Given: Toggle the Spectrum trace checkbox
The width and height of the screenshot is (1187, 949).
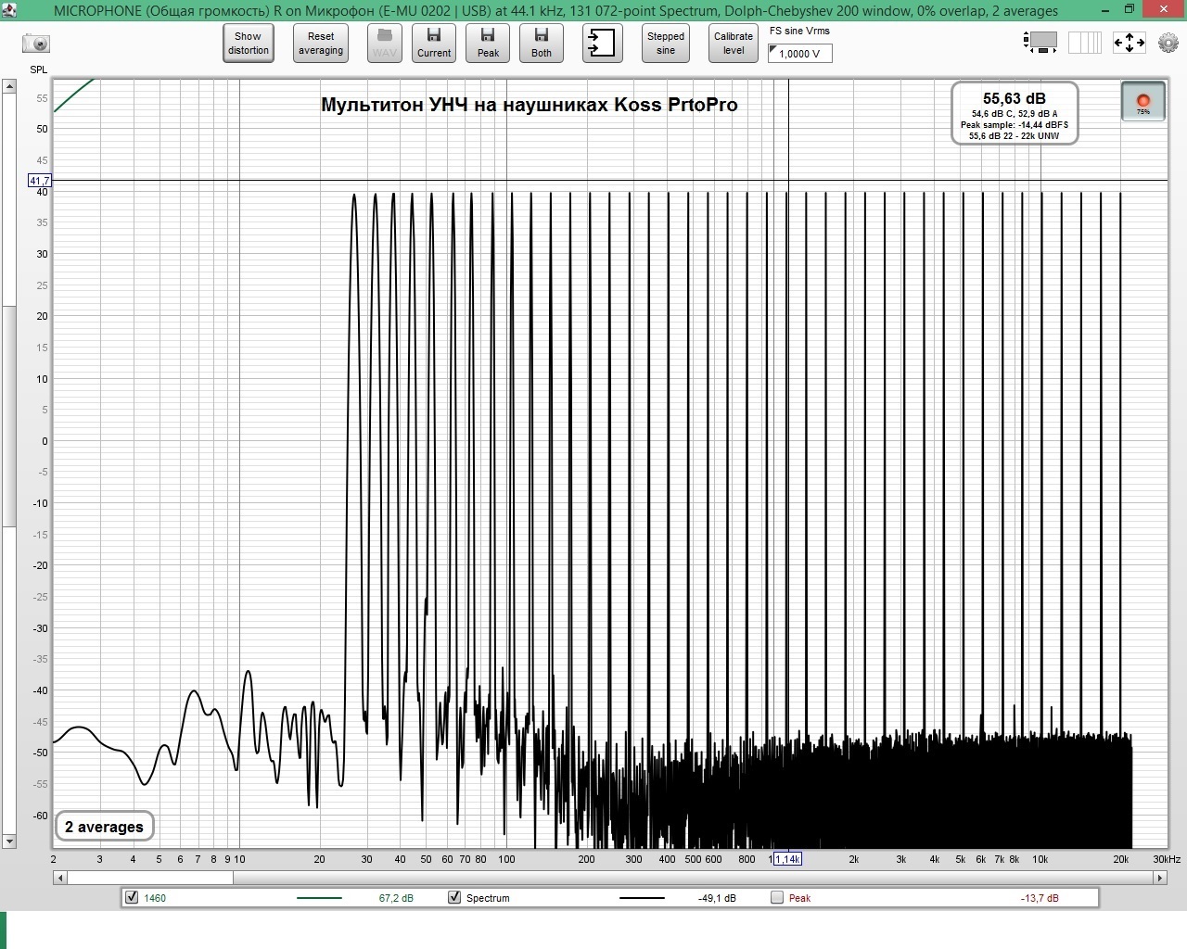Looking at the screenshot, I should pos(454,897).
